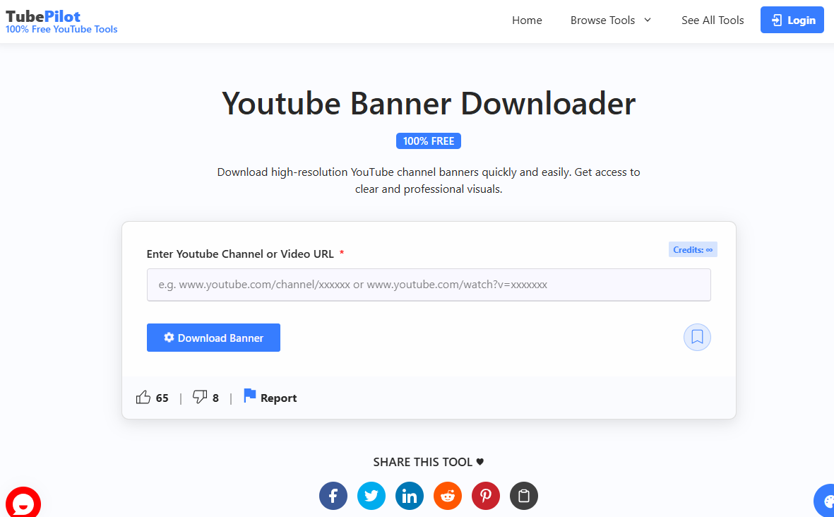Focus the YouTube channel URL input field

pyautogui.click(x=429, y=285)
